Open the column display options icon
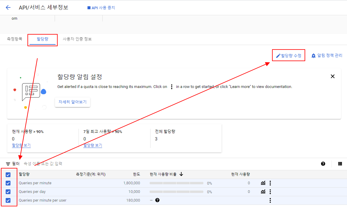This screenshot has height=215, width=347. 340,164
